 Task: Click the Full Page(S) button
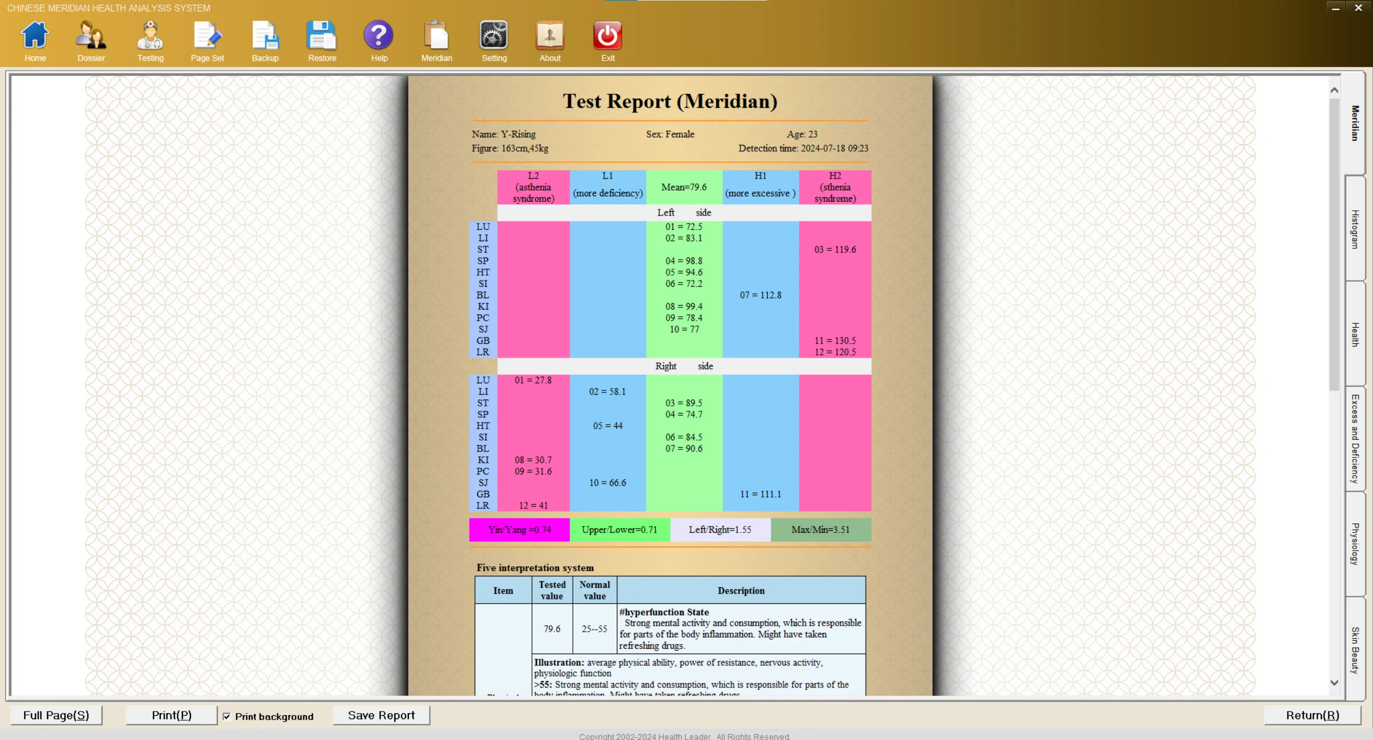coord(56,715)
